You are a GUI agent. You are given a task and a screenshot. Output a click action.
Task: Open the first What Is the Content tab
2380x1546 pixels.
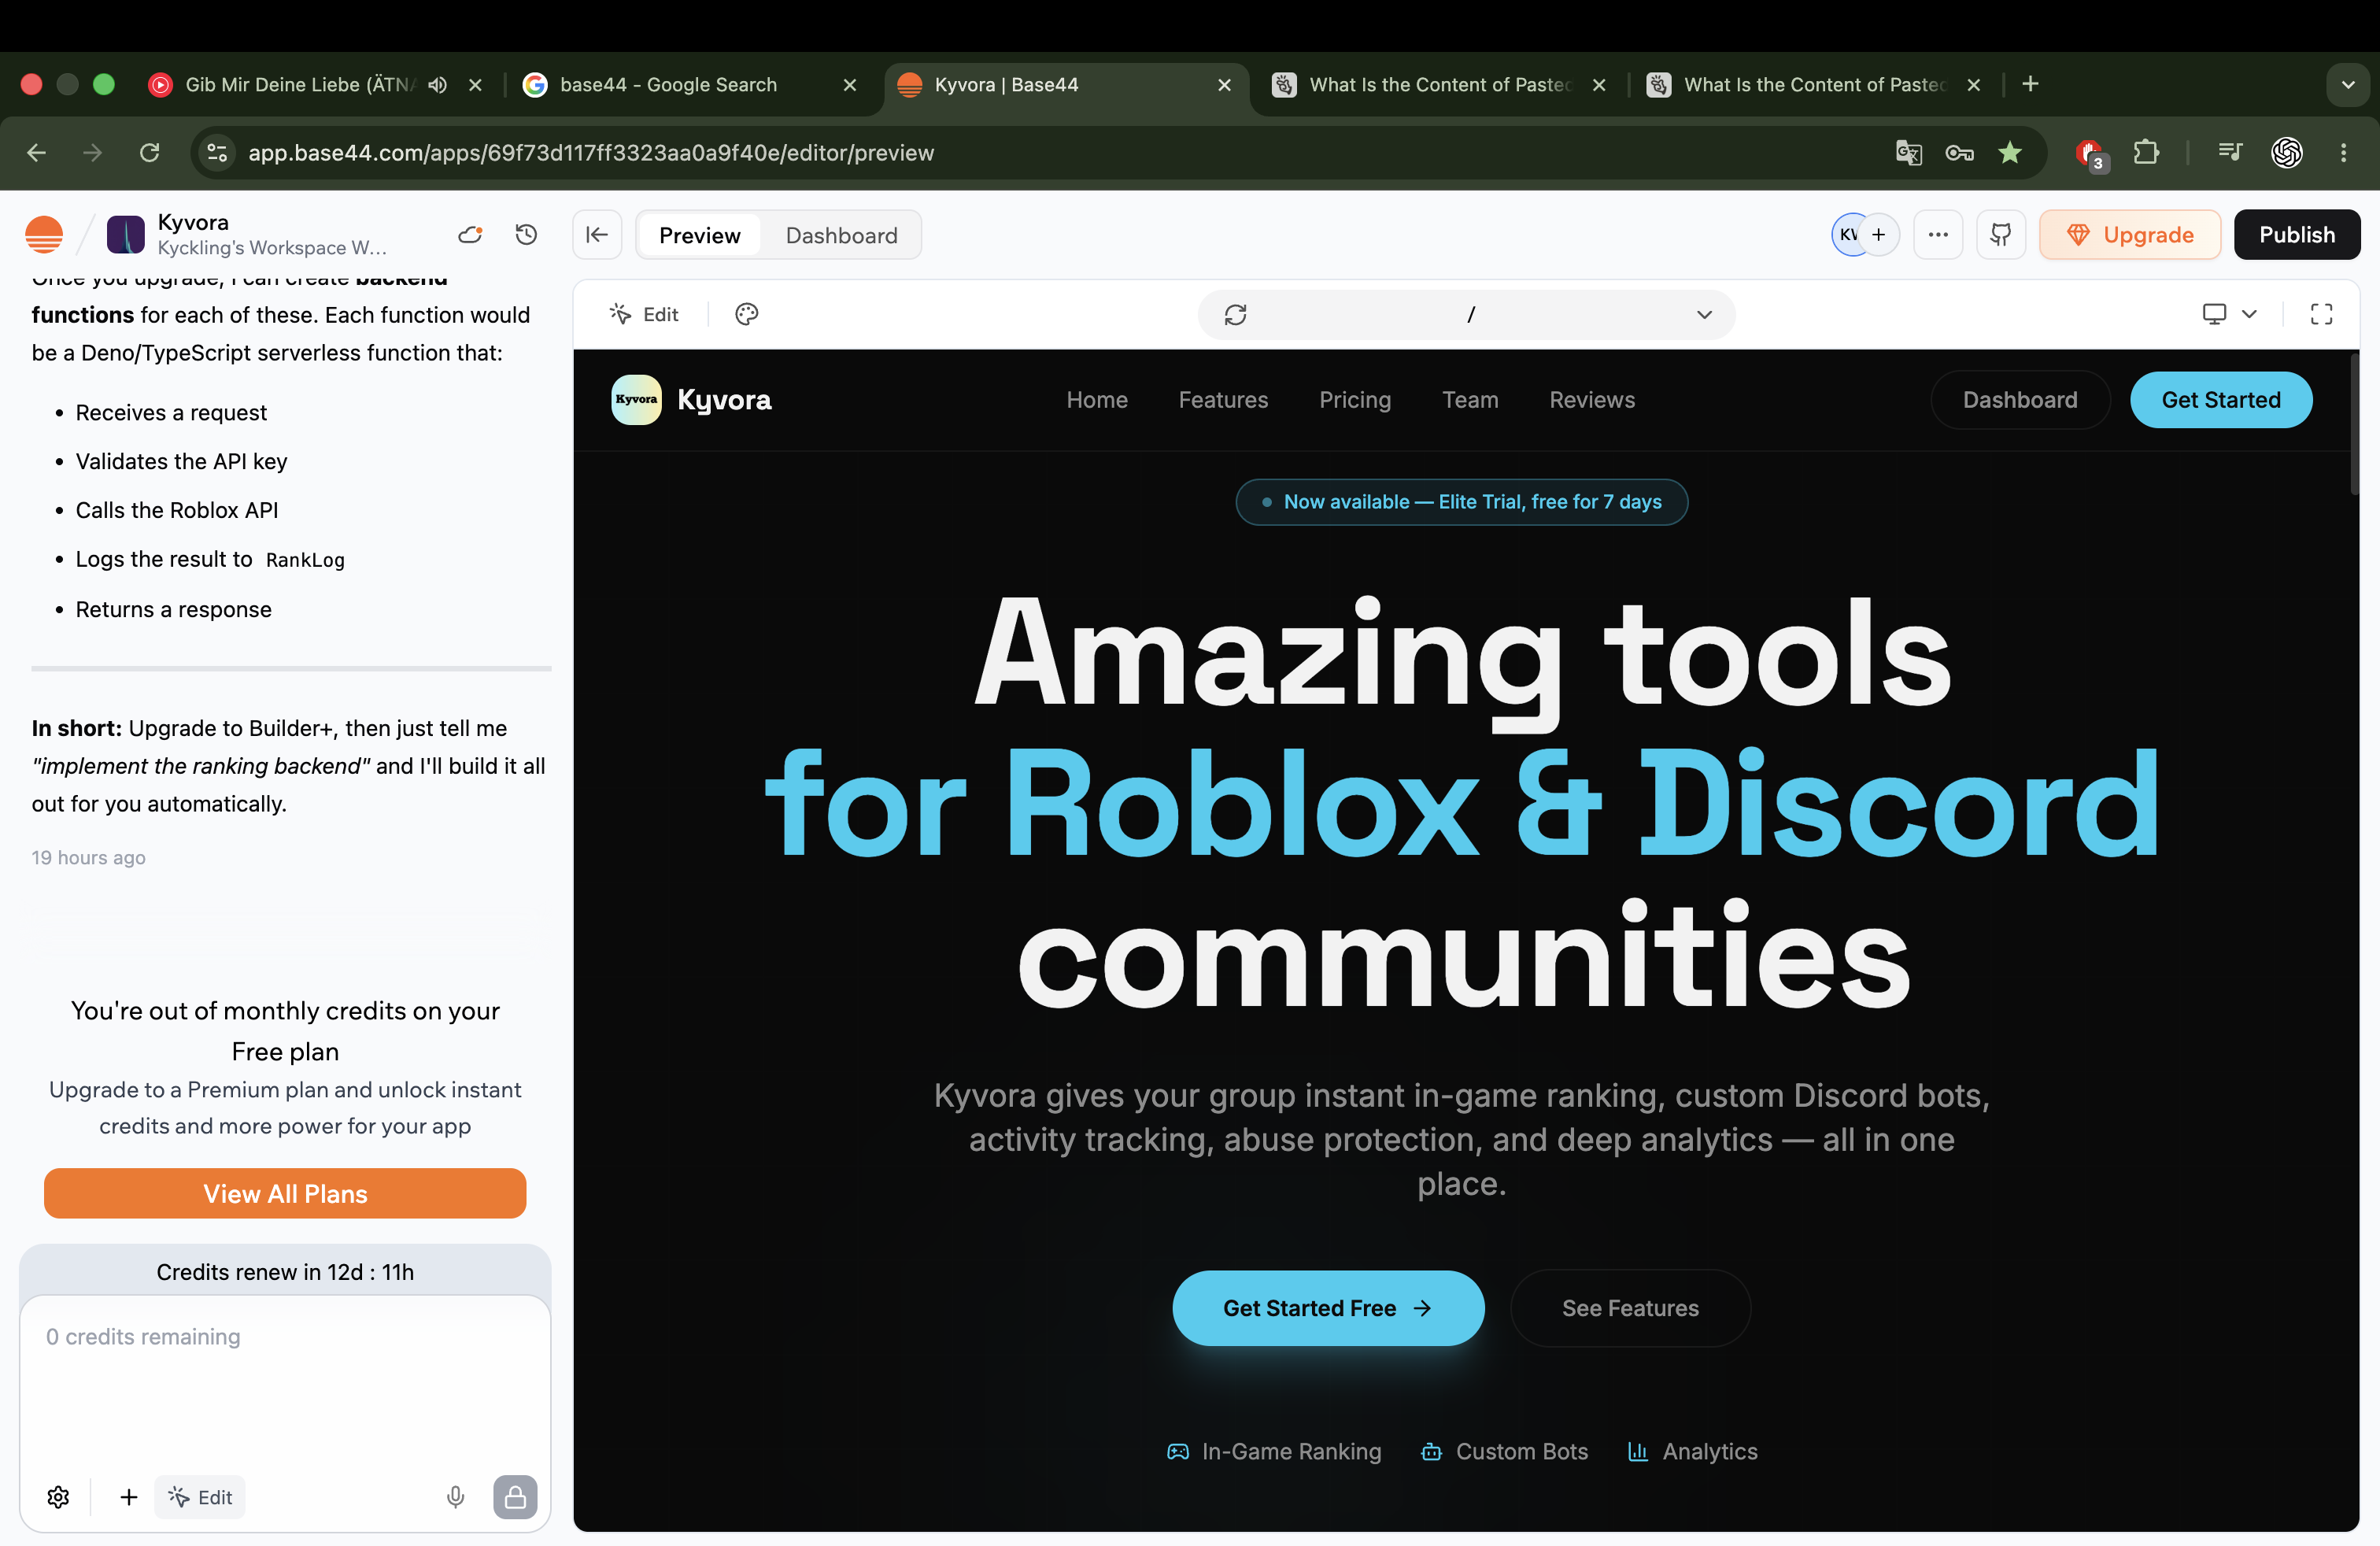click(x=1439, y=85)
